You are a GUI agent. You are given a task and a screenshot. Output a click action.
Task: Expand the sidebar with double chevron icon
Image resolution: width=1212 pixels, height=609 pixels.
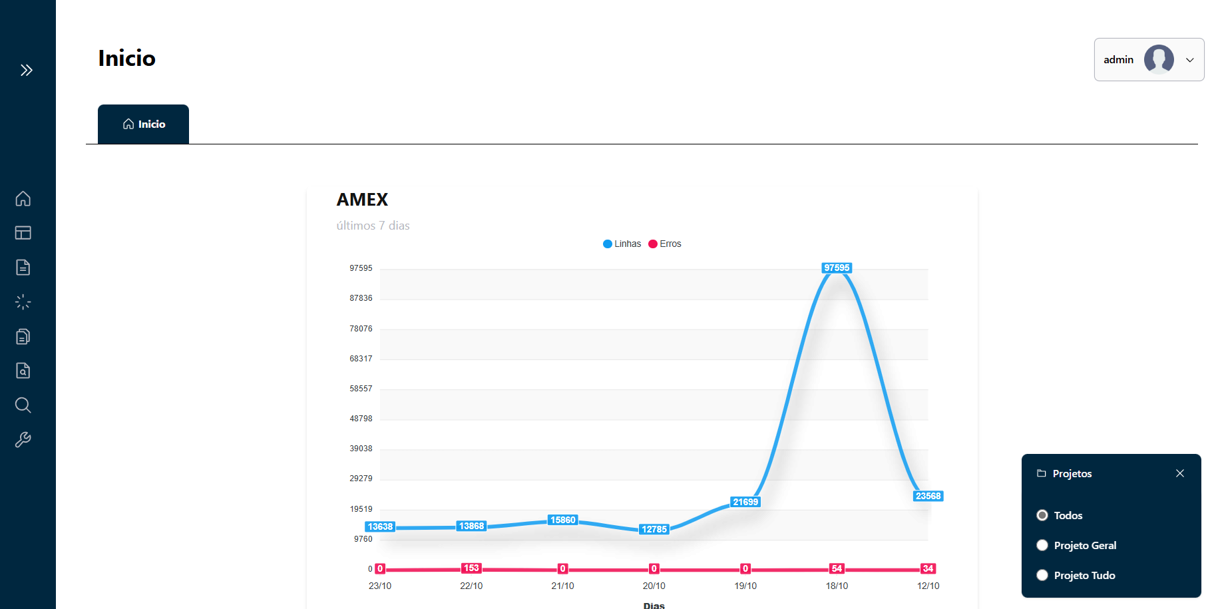(26, 70)
